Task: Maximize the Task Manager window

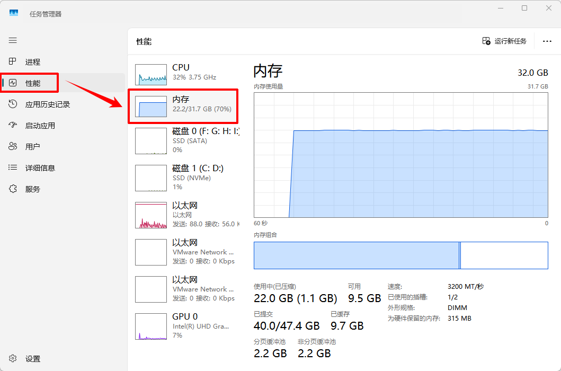Action: pos(524,8)
